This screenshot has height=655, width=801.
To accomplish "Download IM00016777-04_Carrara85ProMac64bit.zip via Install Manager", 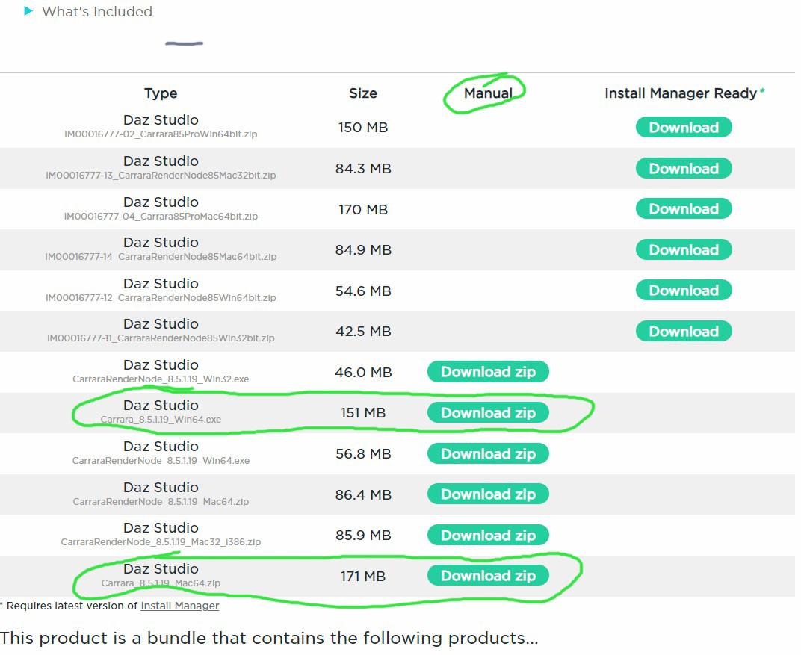I will coord(684,209).
